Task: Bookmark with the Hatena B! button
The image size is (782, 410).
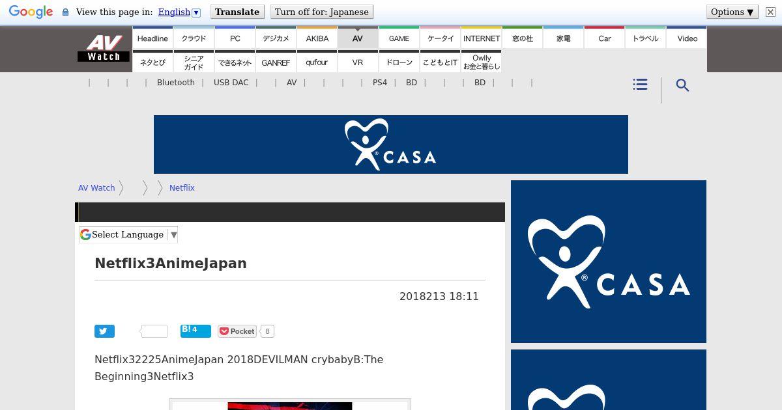Action: coord(195,331)
